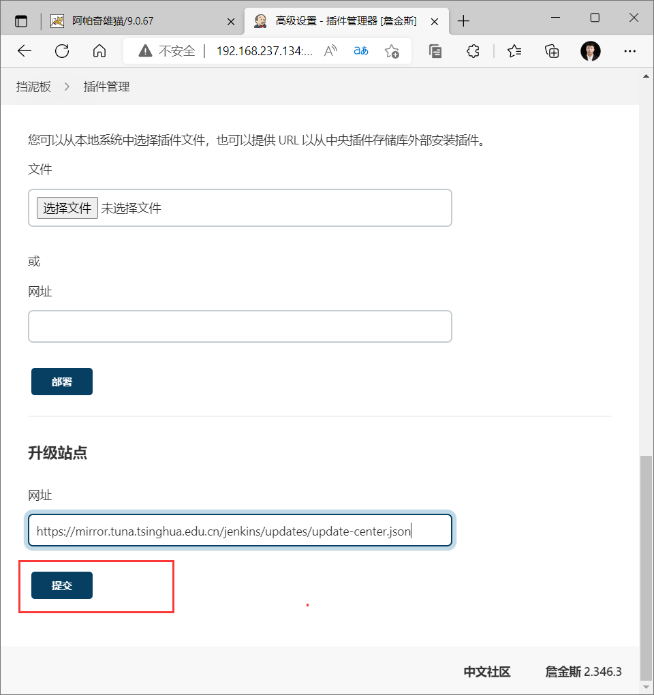The width and height of the screenshot is (654, 695).
Task: Switch to the 阿帕奇雄猫/9.0.67 tab
Action: coord(142,21)
